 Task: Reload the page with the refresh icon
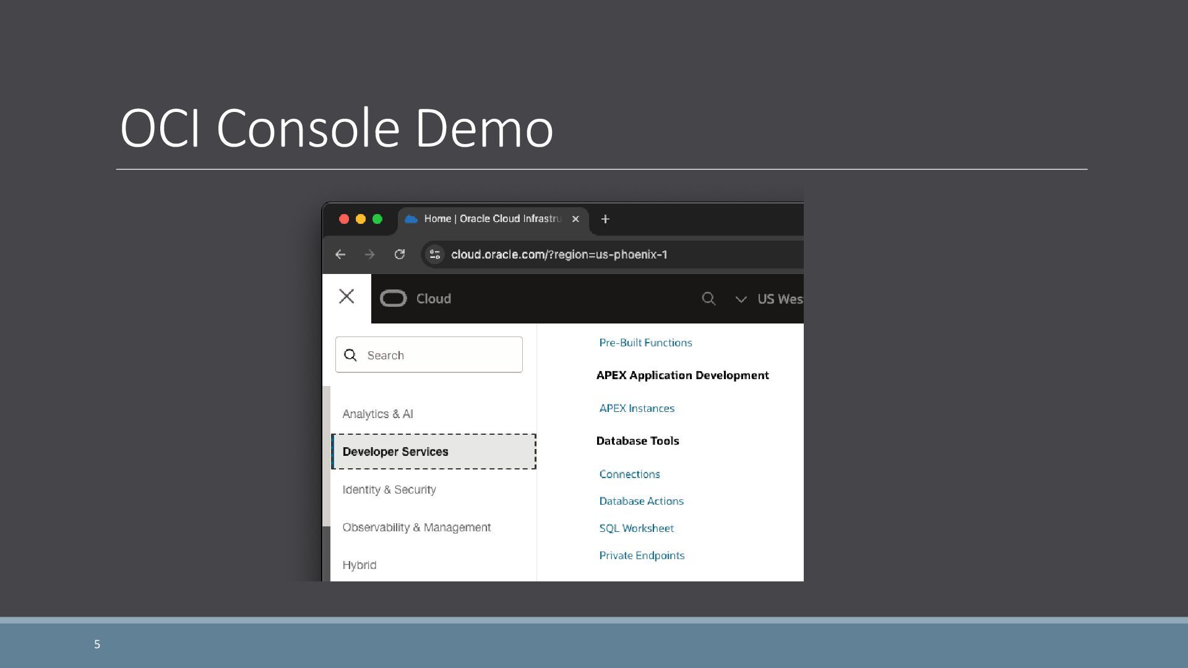tap(400, 254)
